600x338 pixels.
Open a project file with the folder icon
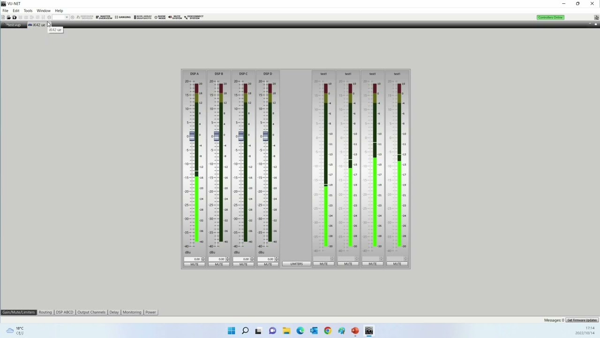[x=8, y=17]
